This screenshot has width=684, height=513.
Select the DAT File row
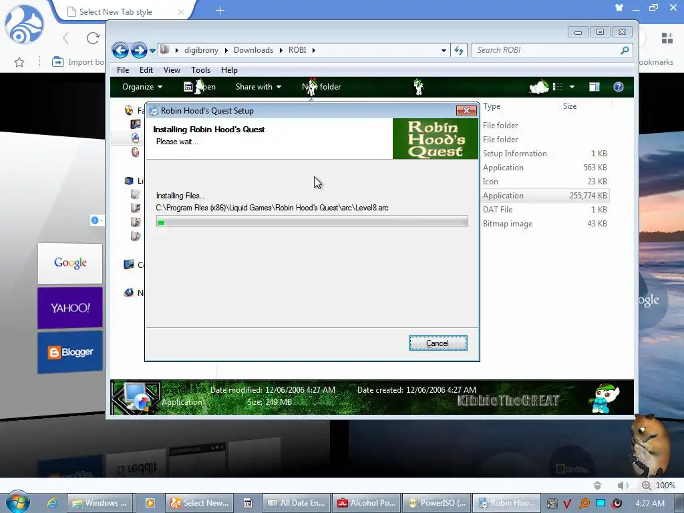pyautogui.click(x=545, y=209)
